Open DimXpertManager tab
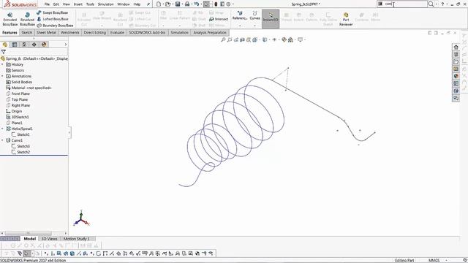468x263 pixels. pos(34,45)
